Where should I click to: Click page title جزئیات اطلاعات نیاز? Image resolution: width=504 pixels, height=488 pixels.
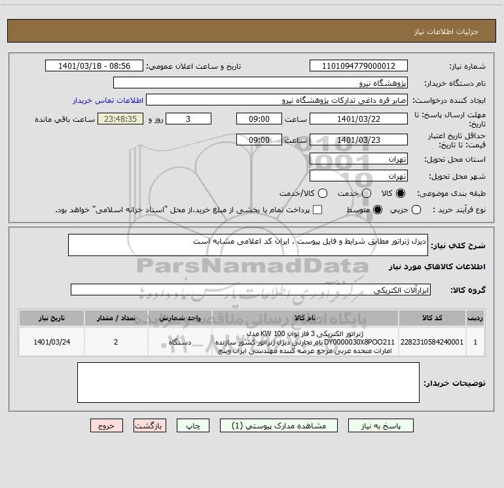click(446, 31)
